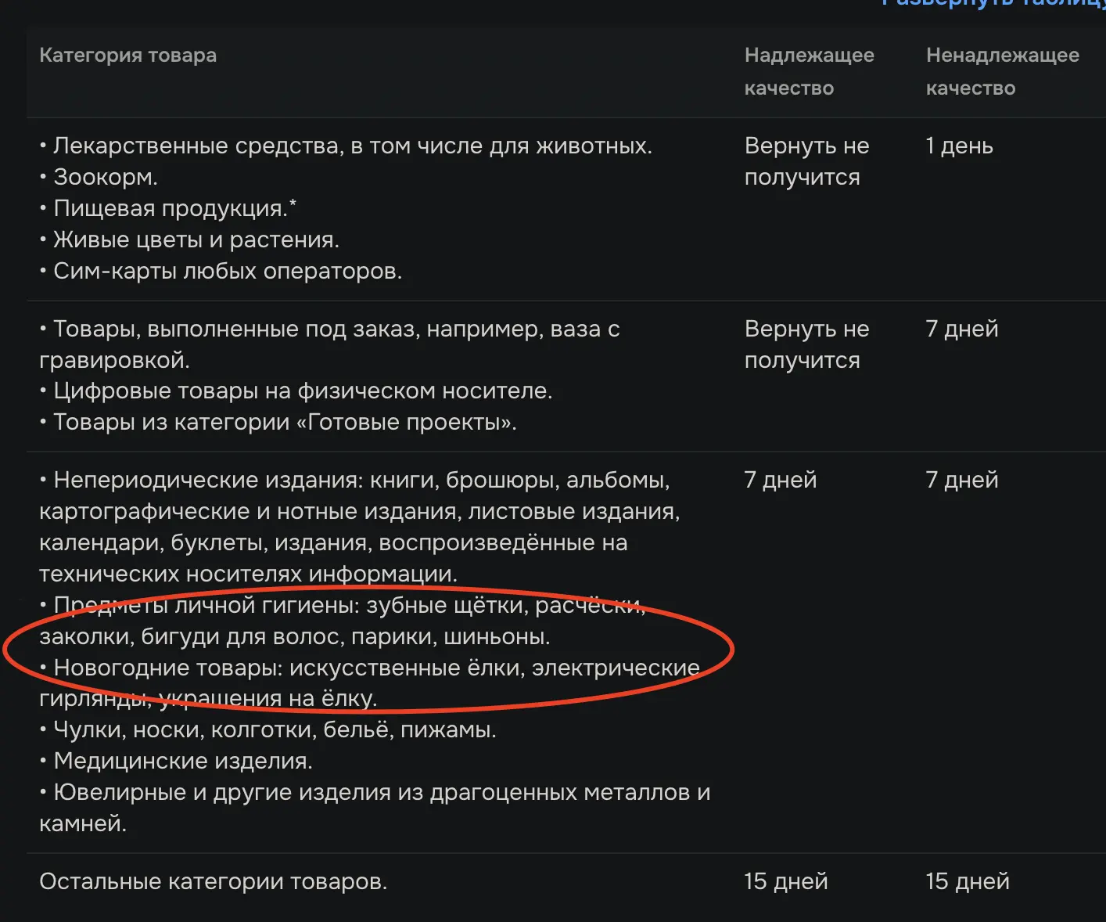Click the 'Ненадлежащее качество' column header

tap(1002, 71)
